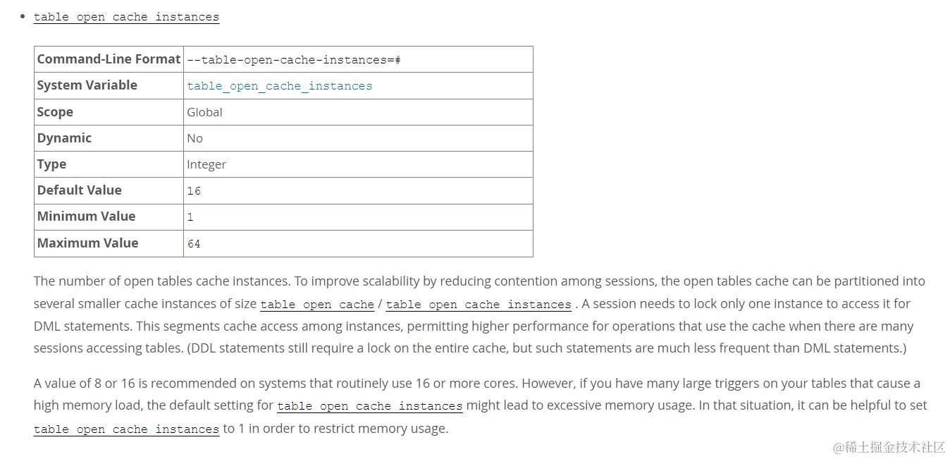This screenshot has height=459, width=950.
Task: Click the Global scope value cell
Action: pyautogui.click(x=358, y=112)
